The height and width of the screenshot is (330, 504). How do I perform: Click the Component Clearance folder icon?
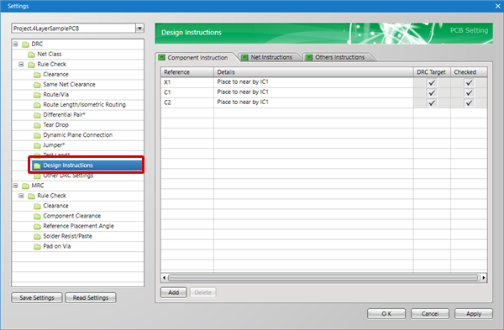(x=37, y=217)
